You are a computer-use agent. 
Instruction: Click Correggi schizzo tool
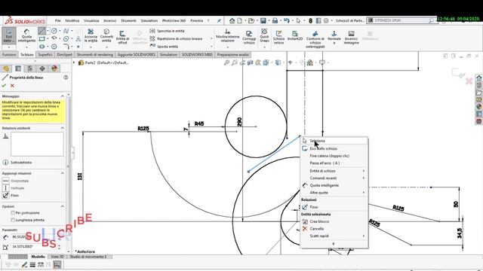[x=249, y=38]
